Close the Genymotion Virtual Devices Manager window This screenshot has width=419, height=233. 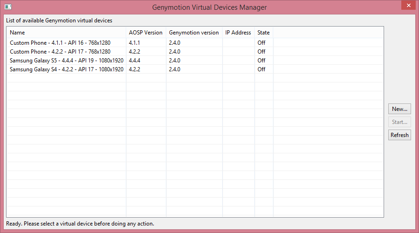[409, 5]
